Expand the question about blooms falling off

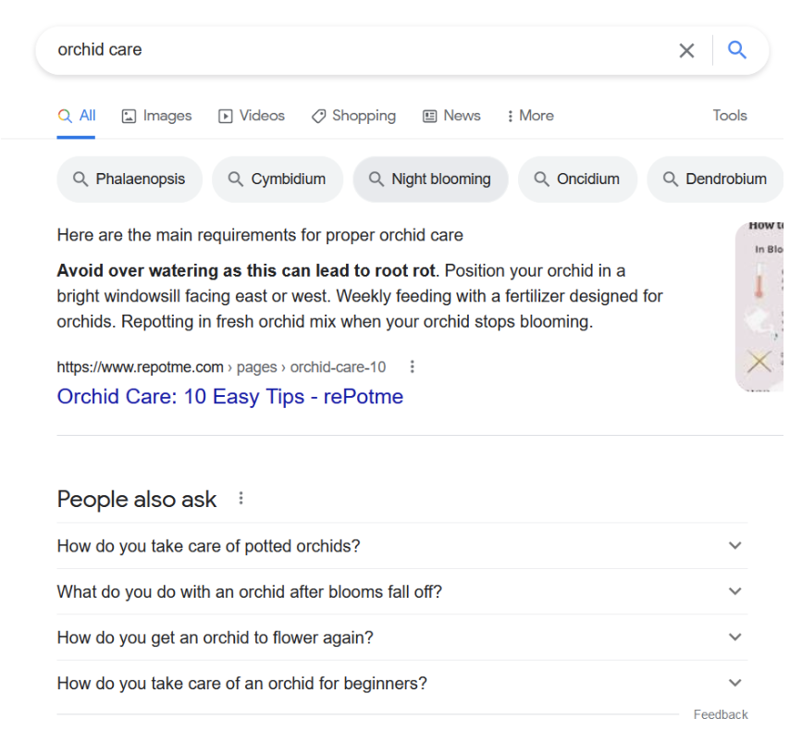(401, 591)
